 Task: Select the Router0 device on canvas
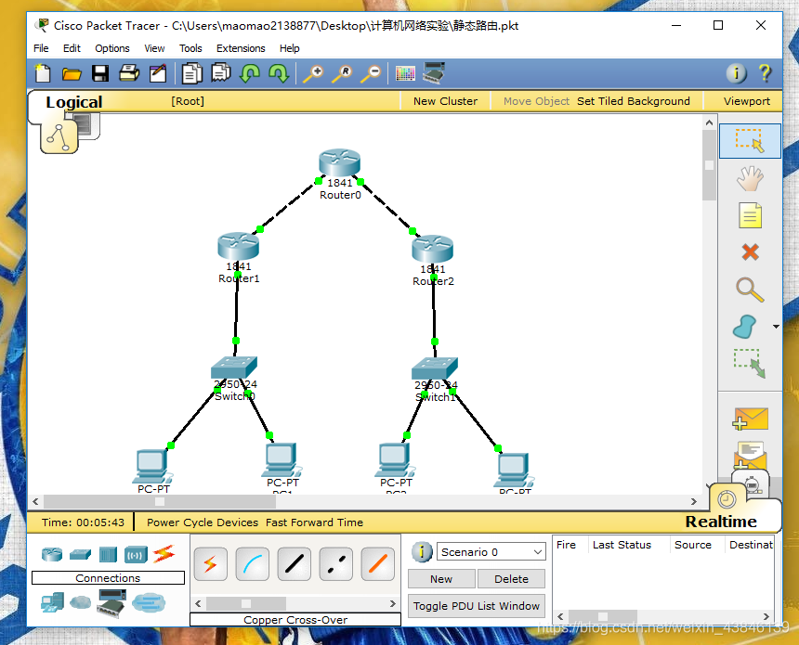340,163
